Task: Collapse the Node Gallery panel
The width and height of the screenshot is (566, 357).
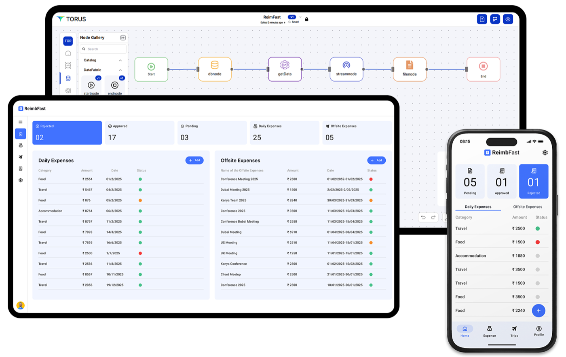Action: pyautogui.click(x=123, y=38)
